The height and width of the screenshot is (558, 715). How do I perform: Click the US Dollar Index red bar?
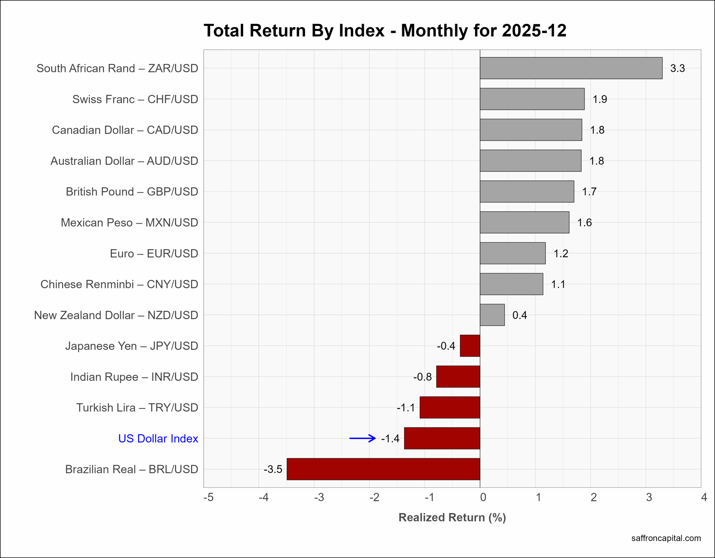click(442, 438)
